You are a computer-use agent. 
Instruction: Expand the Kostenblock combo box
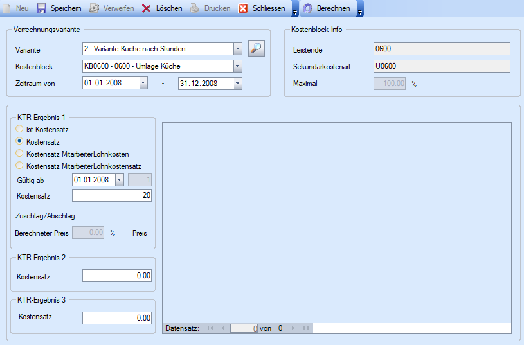point(237,66)
